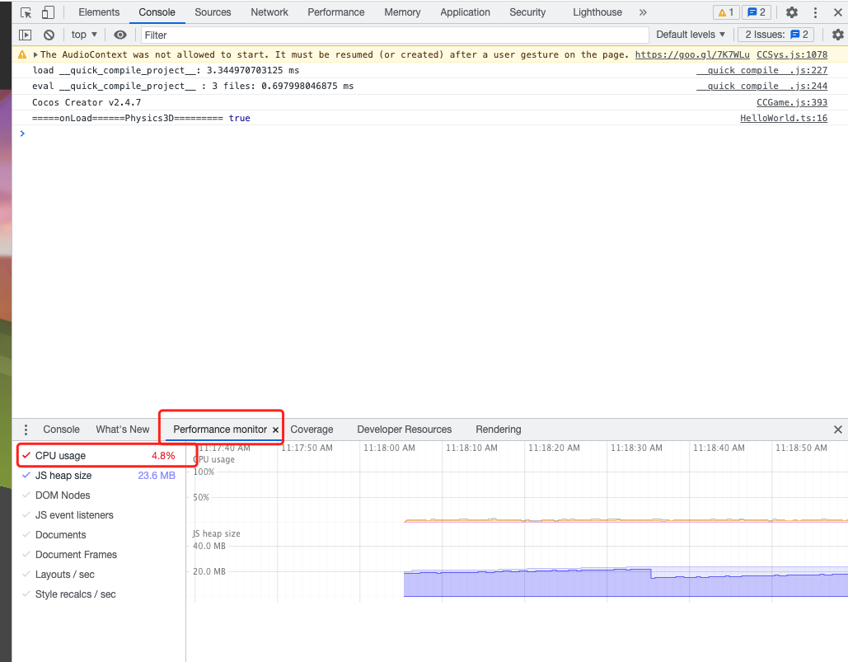The width and height of the screenshot is (848, 662).
Task: Open the Memory tab
Action: pyautogui.click(x=402, y=12)
